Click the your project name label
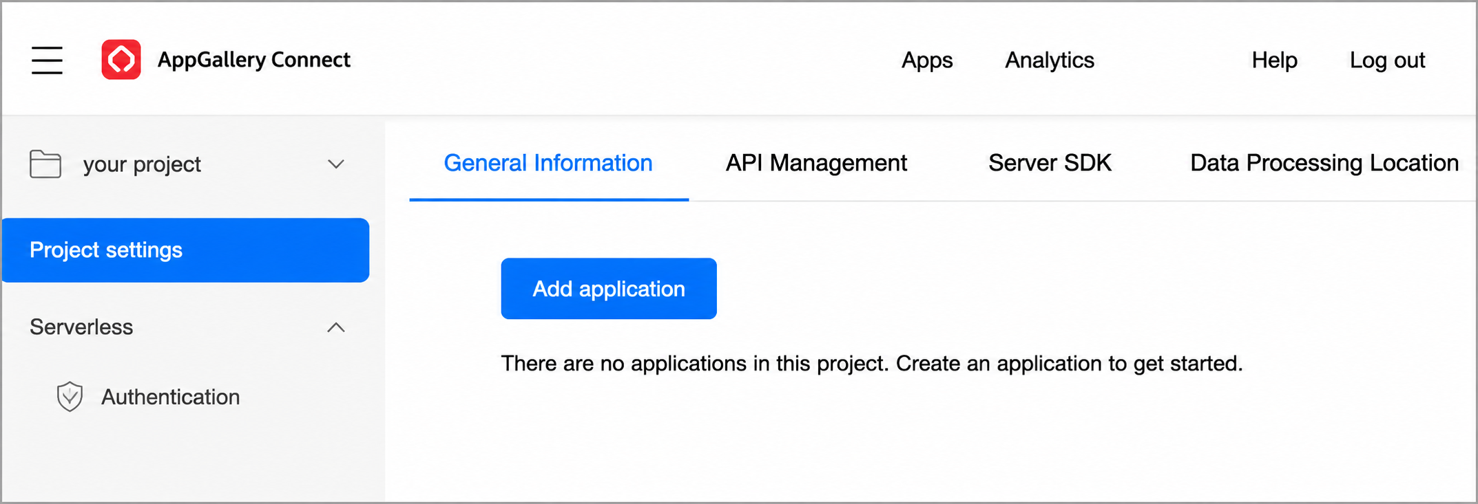Screen dimensions: 1478x504 point(142,164)
